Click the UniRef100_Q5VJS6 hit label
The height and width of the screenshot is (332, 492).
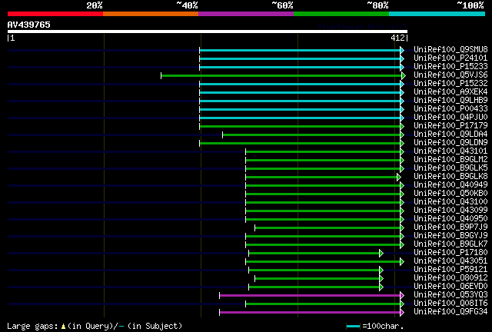point(450,75)
